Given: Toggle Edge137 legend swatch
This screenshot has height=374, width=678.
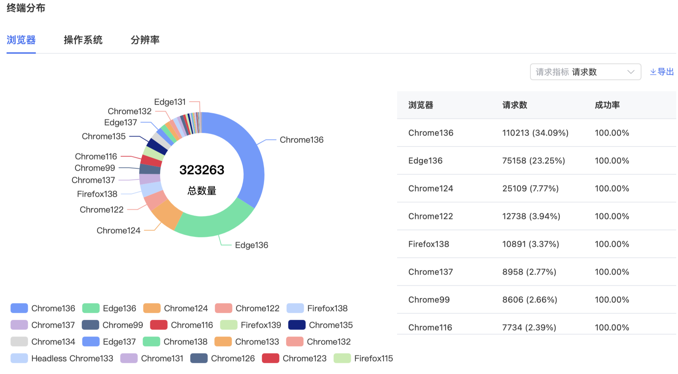Looking at the screenshot, I should pos(91,342).
